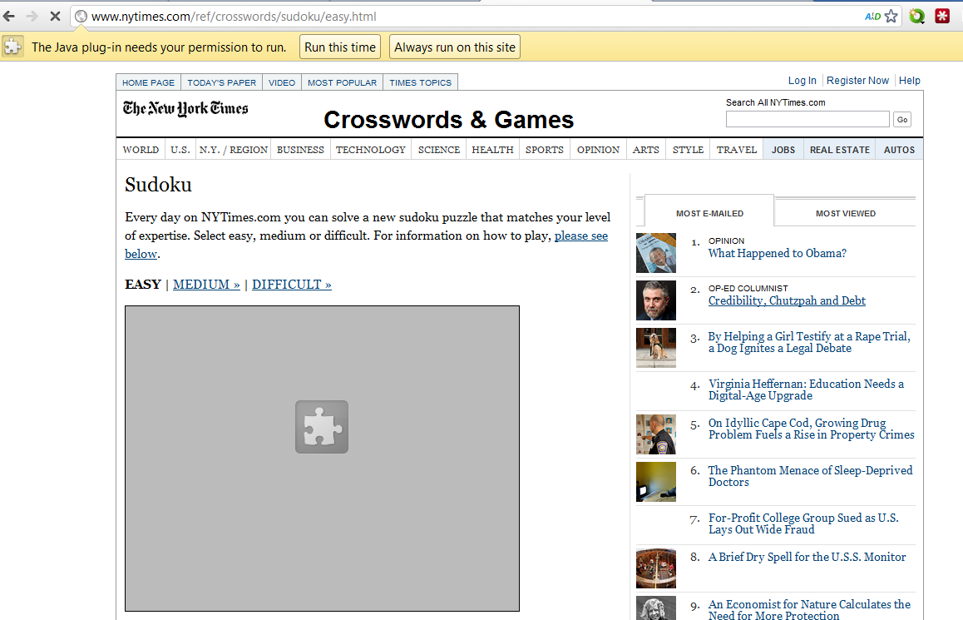Open the HOME PAGE tab
The image size is (963, 620).
(148, 82)
